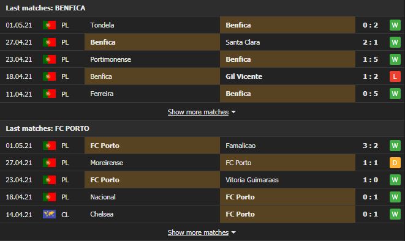The width and height of the screenshot is (405, 241).
Task: Click the W badge on Chelsea match row
Action: pyautogui.click(x=395, y=214)
